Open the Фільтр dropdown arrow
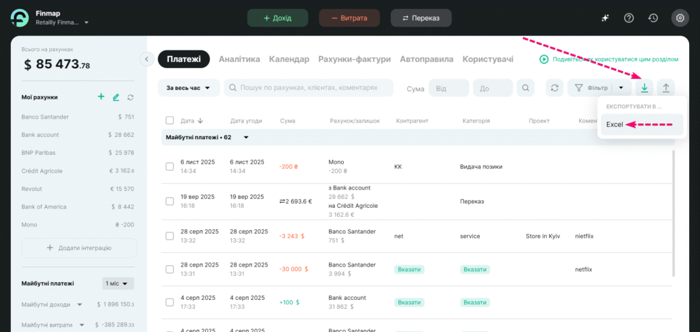Screen dimensions: 700x332 coord(621,88)
